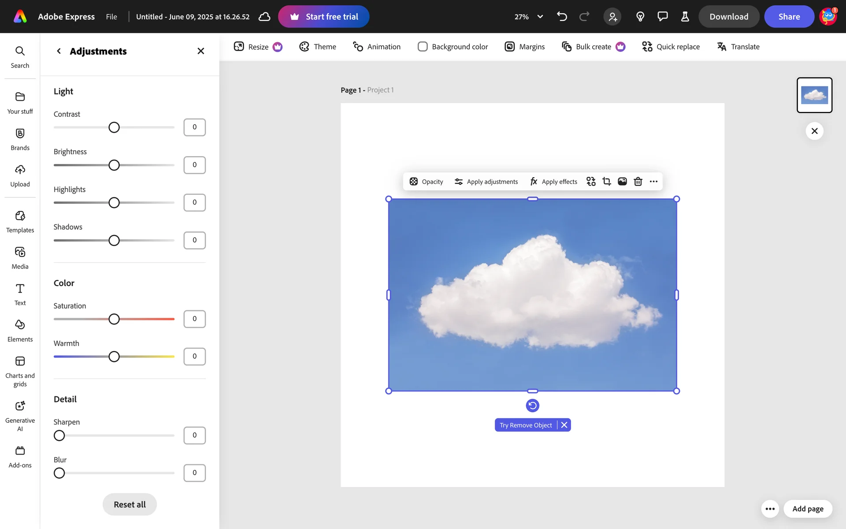Click the crop icon in floating toolbar
Image resolution: width=846 pixels, height=529 pixels.
[607, 182]
